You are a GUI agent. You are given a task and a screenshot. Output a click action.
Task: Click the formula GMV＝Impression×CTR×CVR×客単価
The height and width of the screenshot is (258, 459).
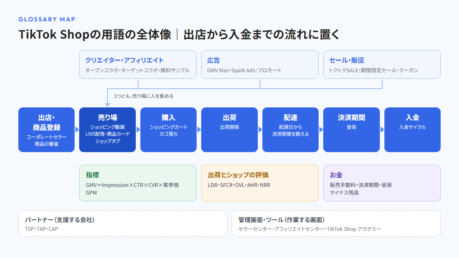click(x=132, y=185)
